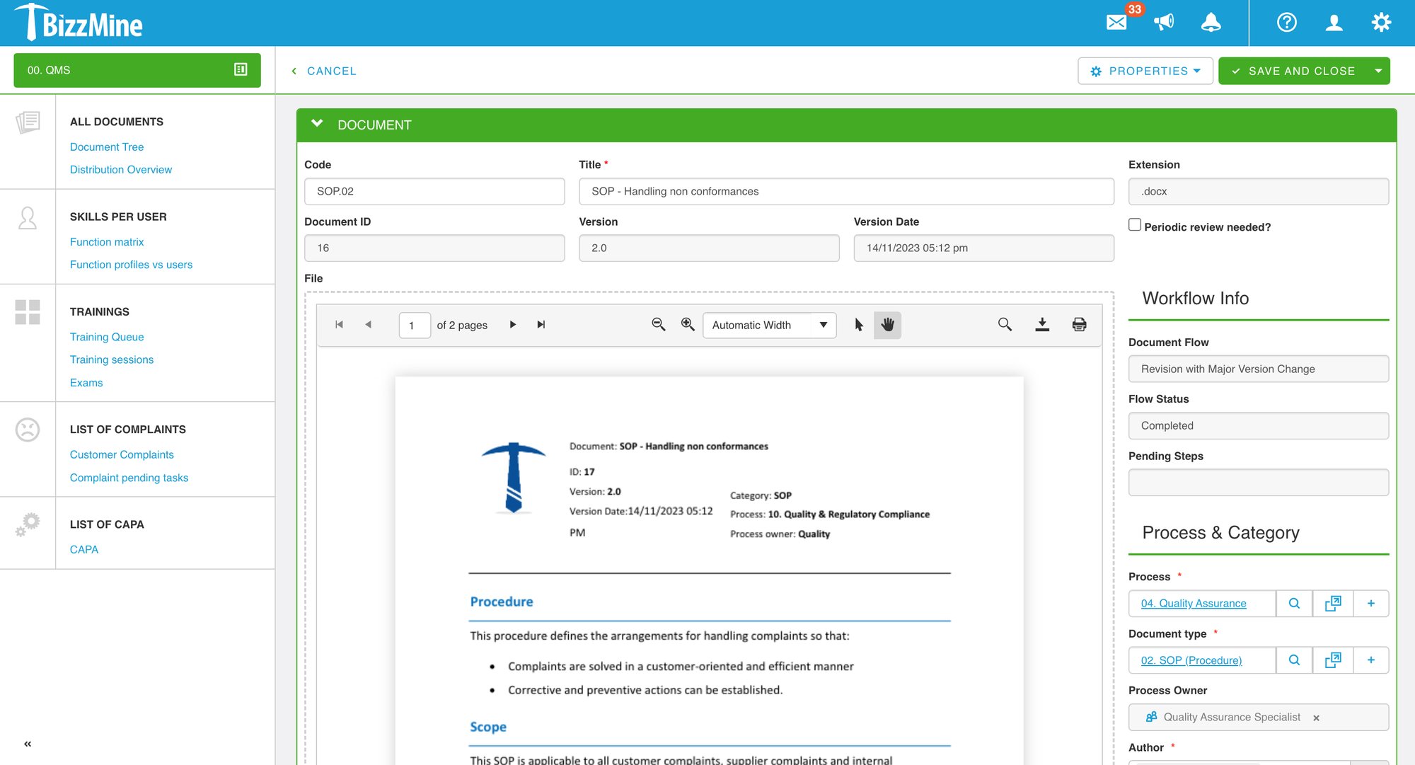
Task: Open the notifications bell
Action: pos(1211,22)
